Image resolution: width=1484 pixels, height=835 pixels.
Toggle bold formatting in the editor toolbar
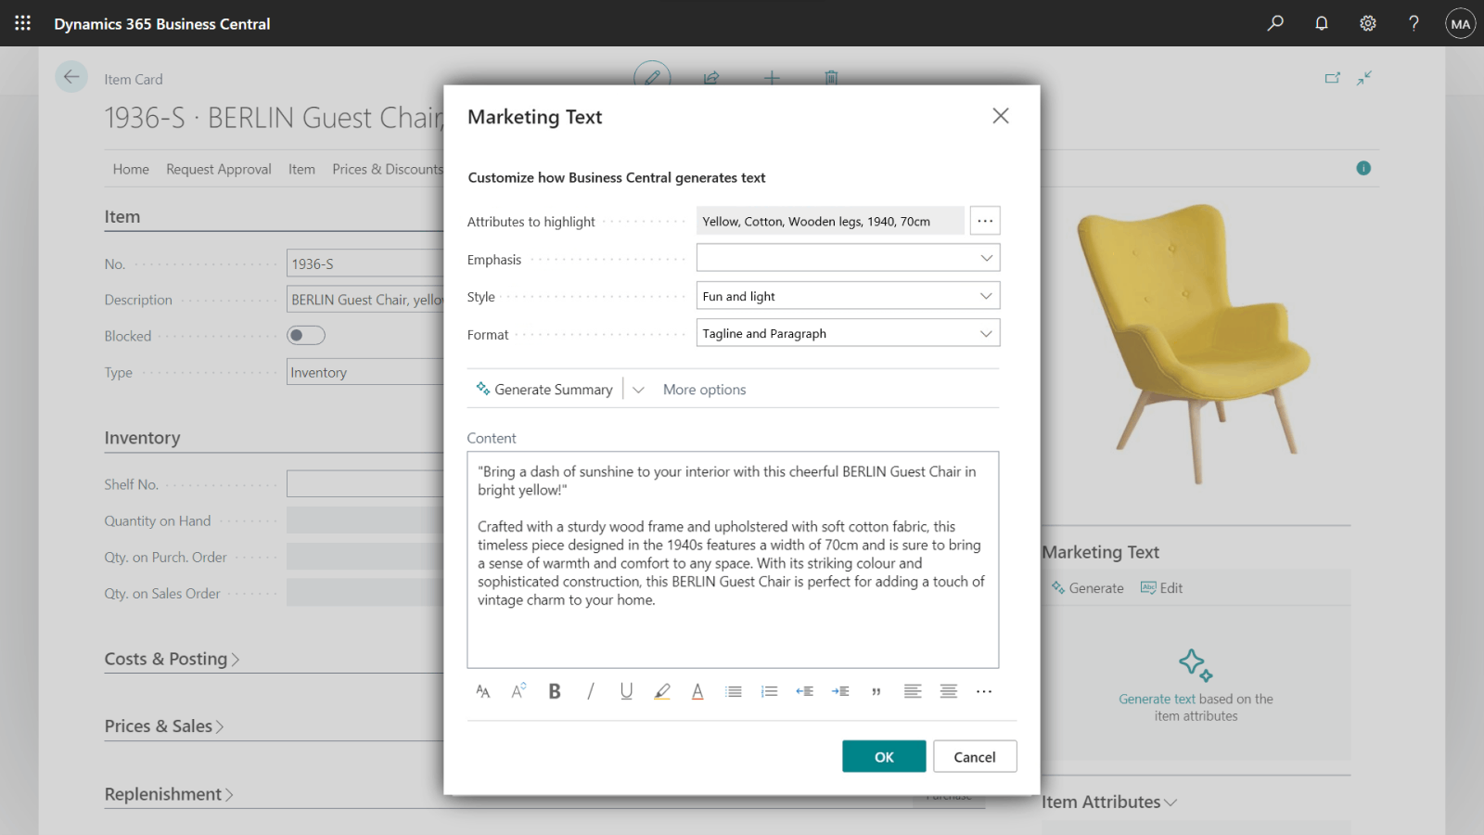tap(555, 691)
